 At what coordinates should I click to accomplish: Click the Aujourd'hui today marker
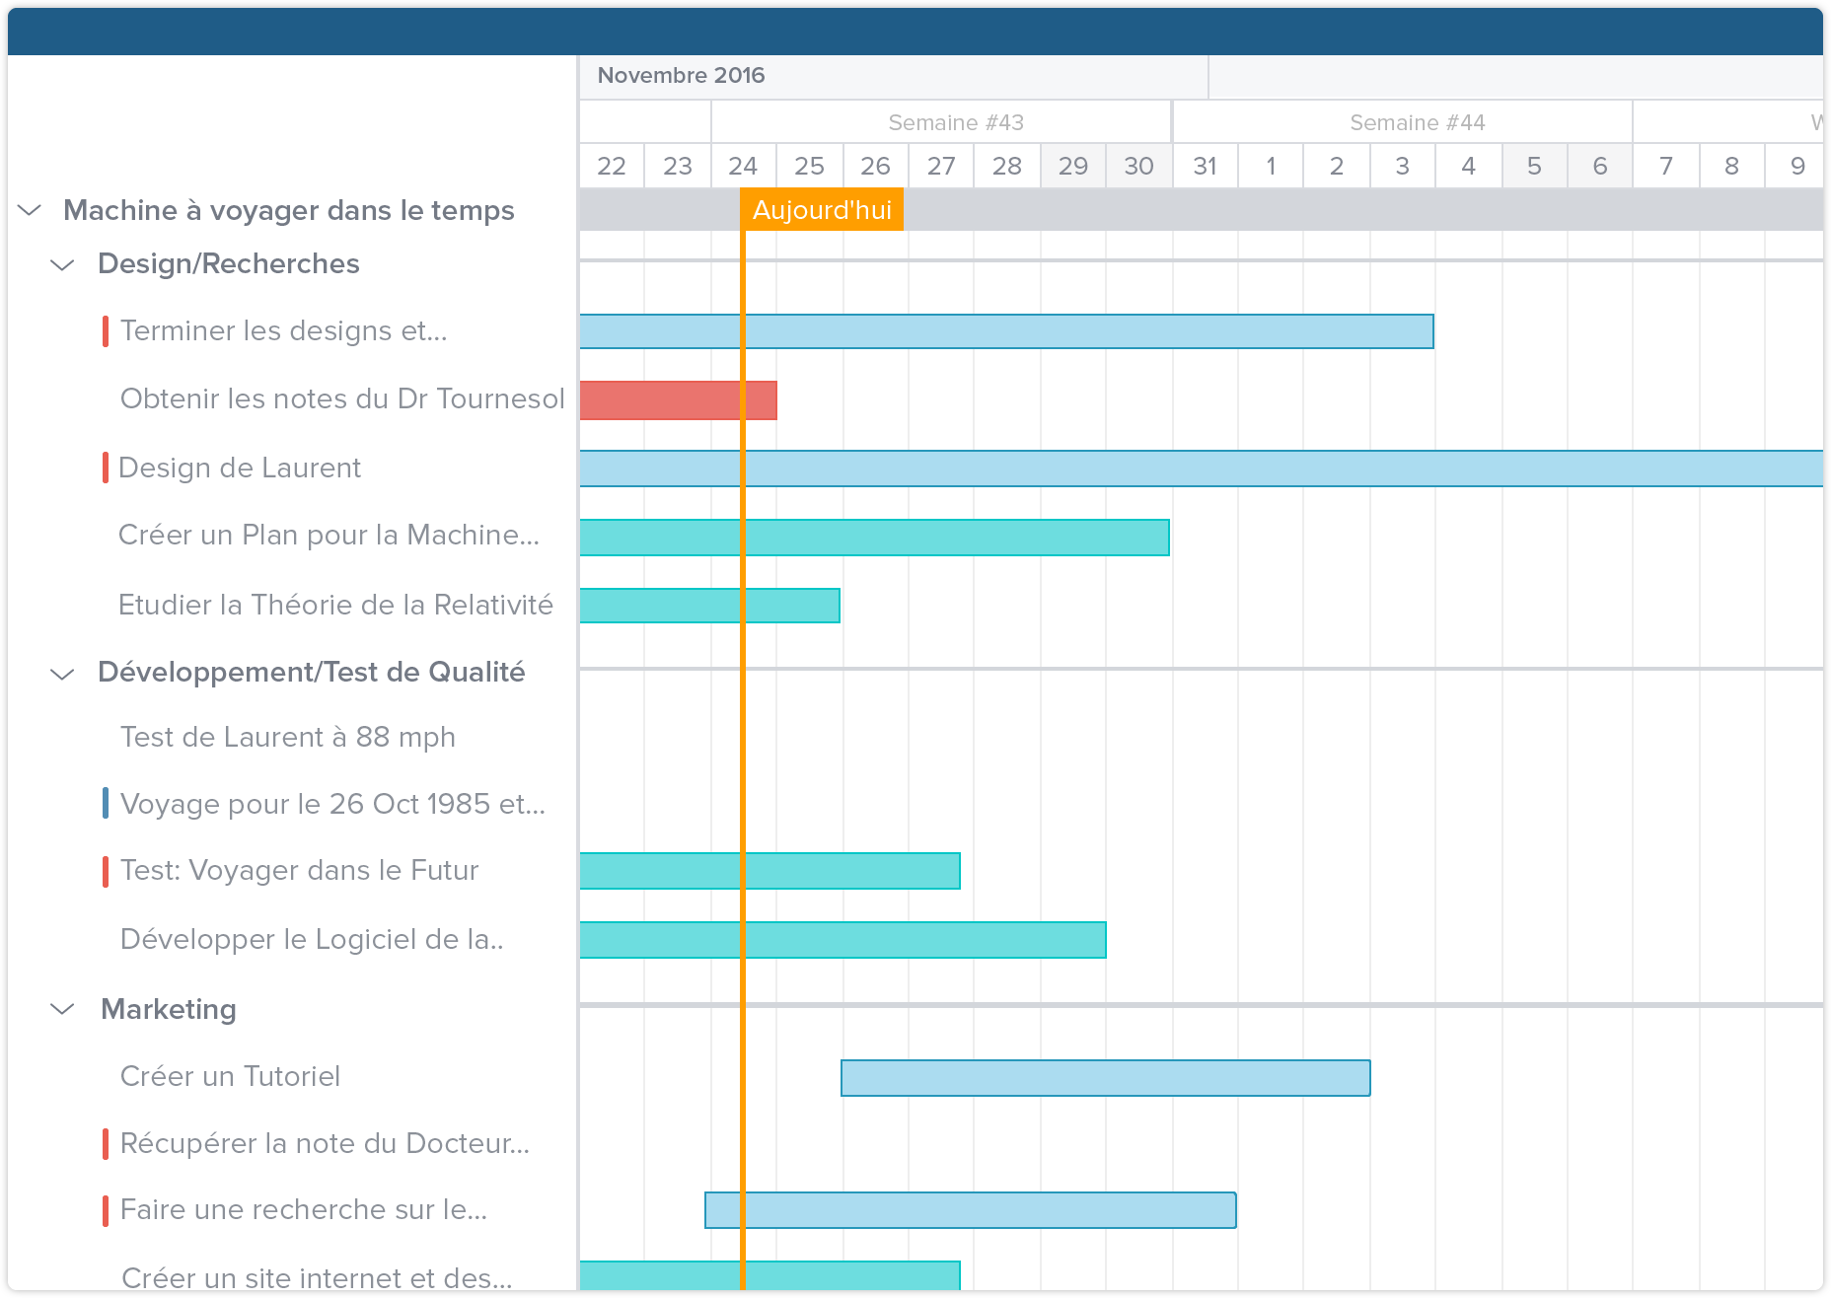(822, 210)
